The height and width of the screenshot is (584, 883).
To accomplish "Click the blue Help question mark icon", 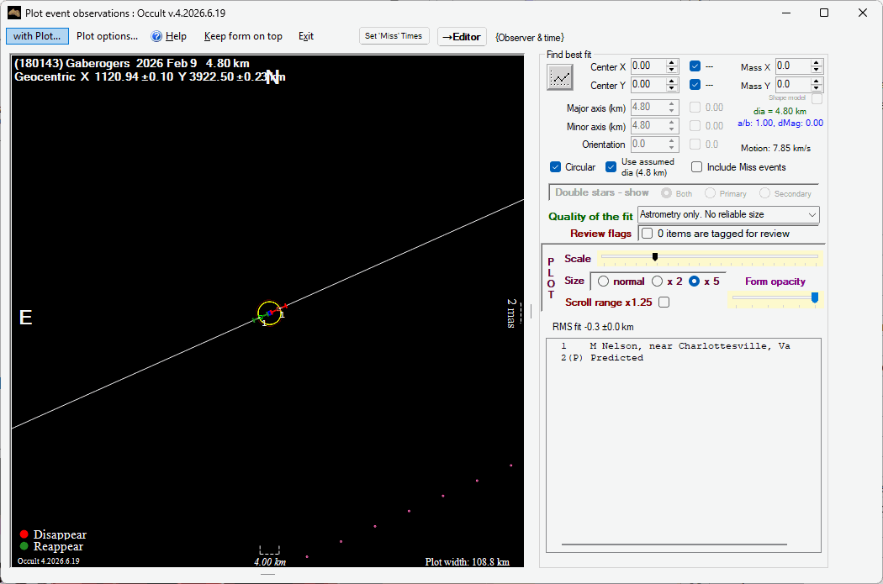I will (156, 37).
